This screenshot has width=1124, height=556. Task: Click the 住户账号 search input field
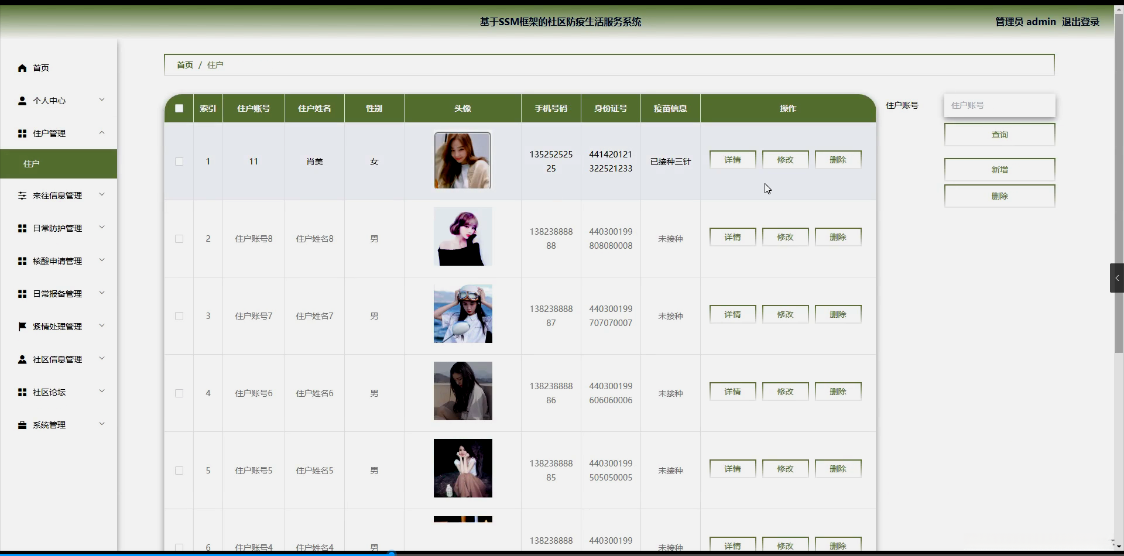pyautogui.click(x=999, y=105)
